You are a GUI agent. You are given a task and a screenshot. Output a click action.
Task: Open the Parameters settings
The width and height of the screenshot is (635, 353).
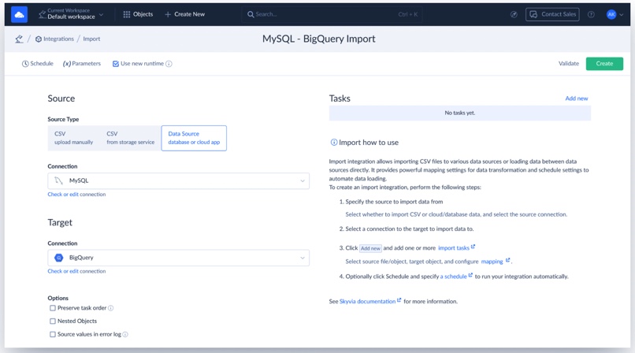(82, 64)
